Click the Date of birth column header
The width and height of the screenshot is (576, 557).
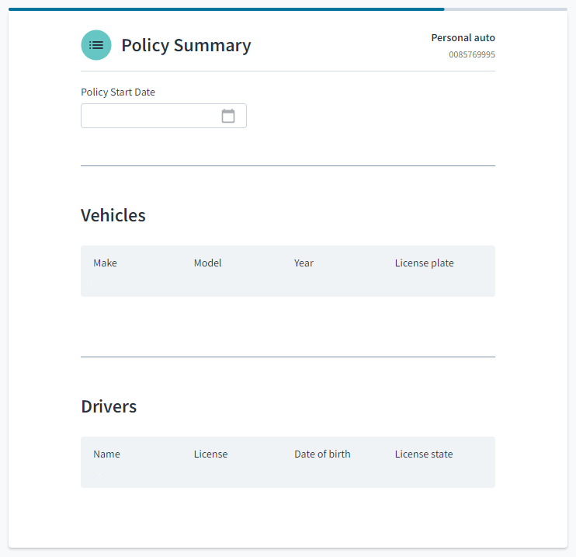coord(322,454)
